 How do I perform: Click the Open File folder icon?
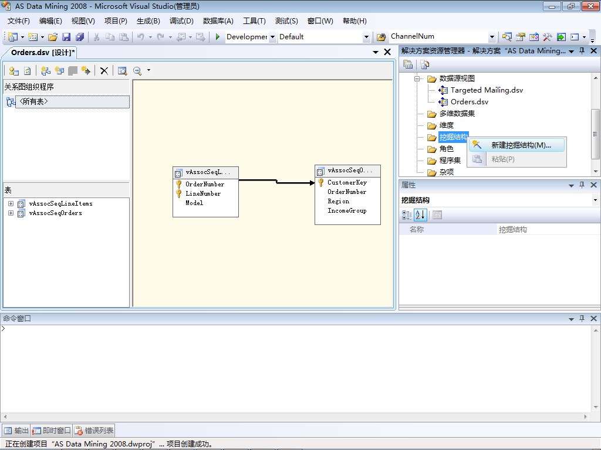click(53, 37)
